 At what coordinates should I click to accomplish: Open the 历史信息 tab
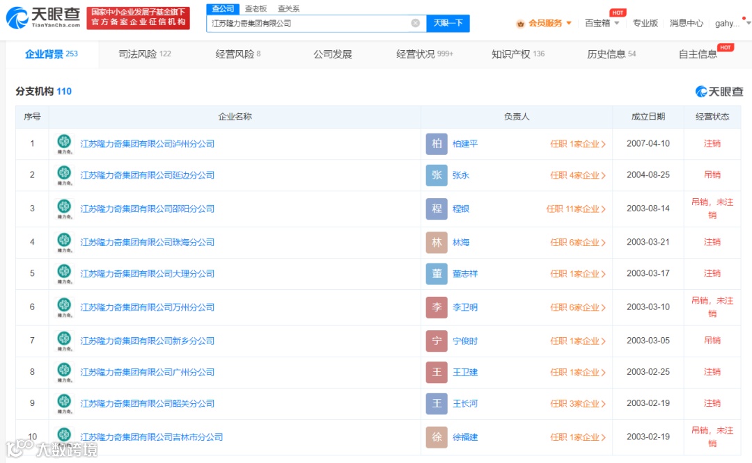click(x=611, y=54)
